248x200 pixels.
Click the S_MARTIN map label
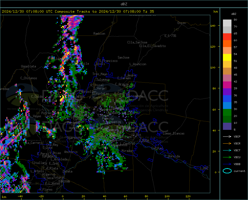114,122
